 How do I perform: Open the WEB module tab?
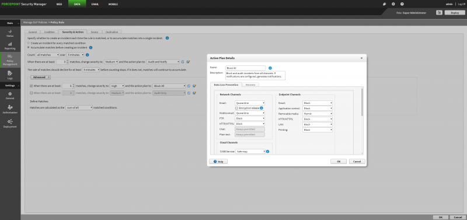point(59,4)
